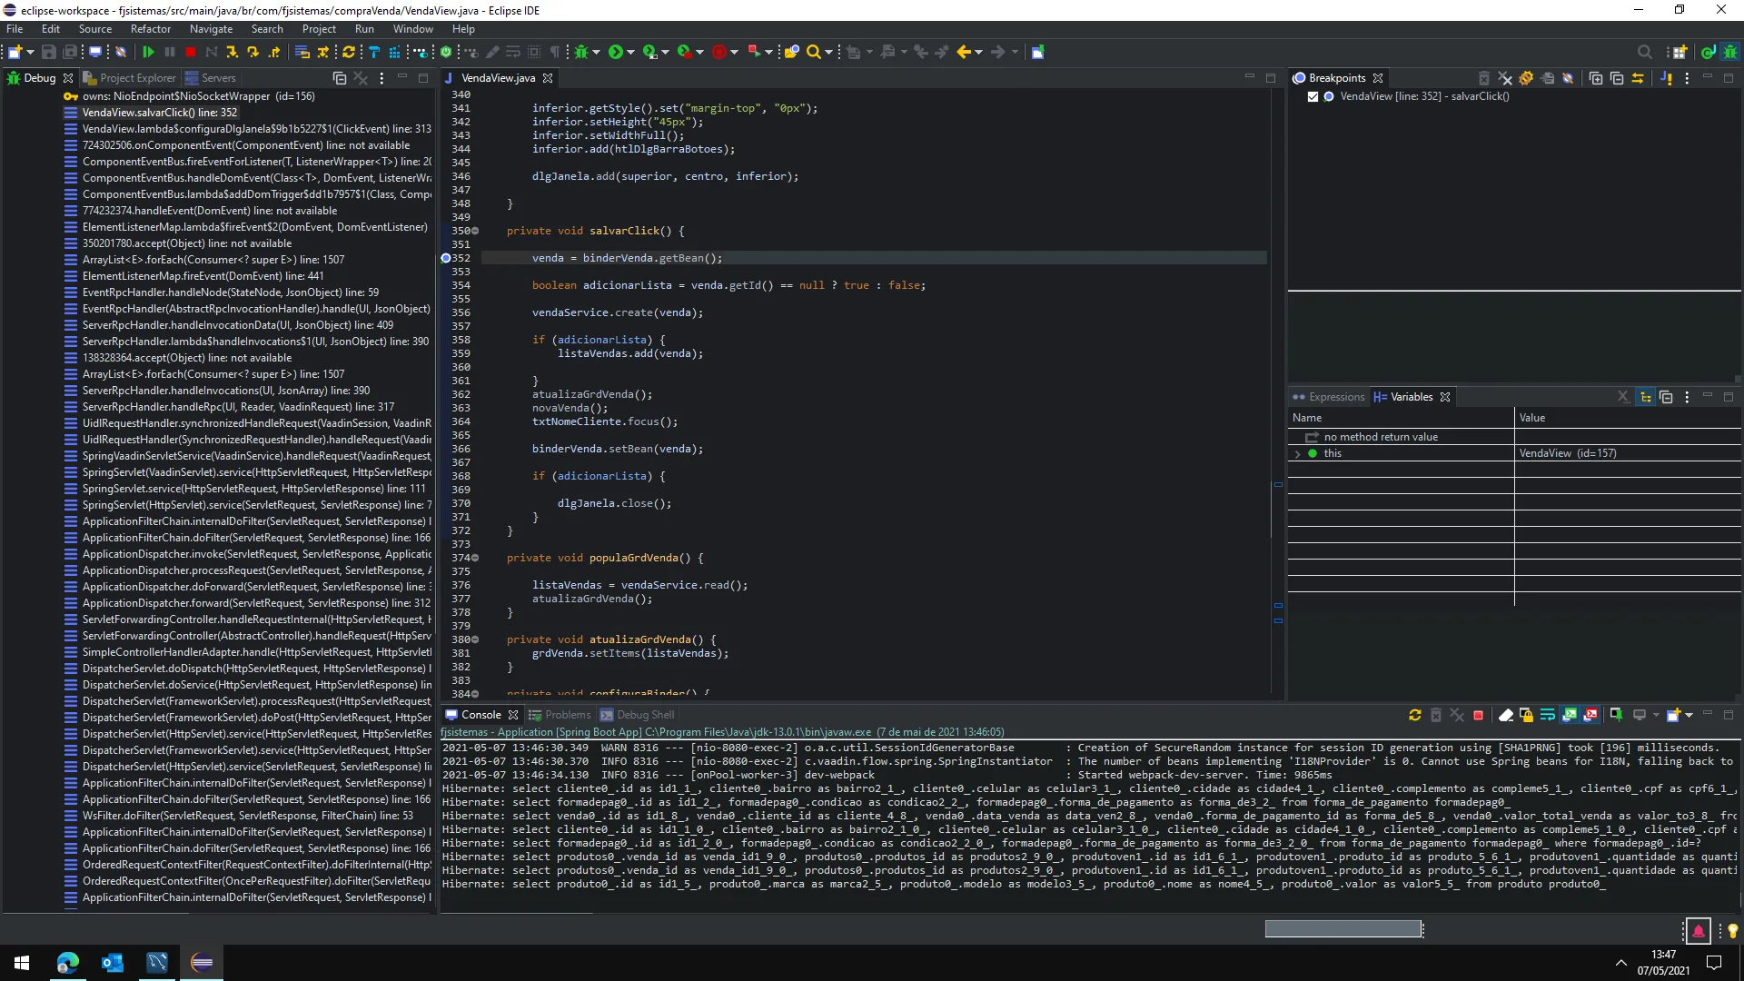
Task: Click the Step Over toolbar icon
Action: [253, 53]
